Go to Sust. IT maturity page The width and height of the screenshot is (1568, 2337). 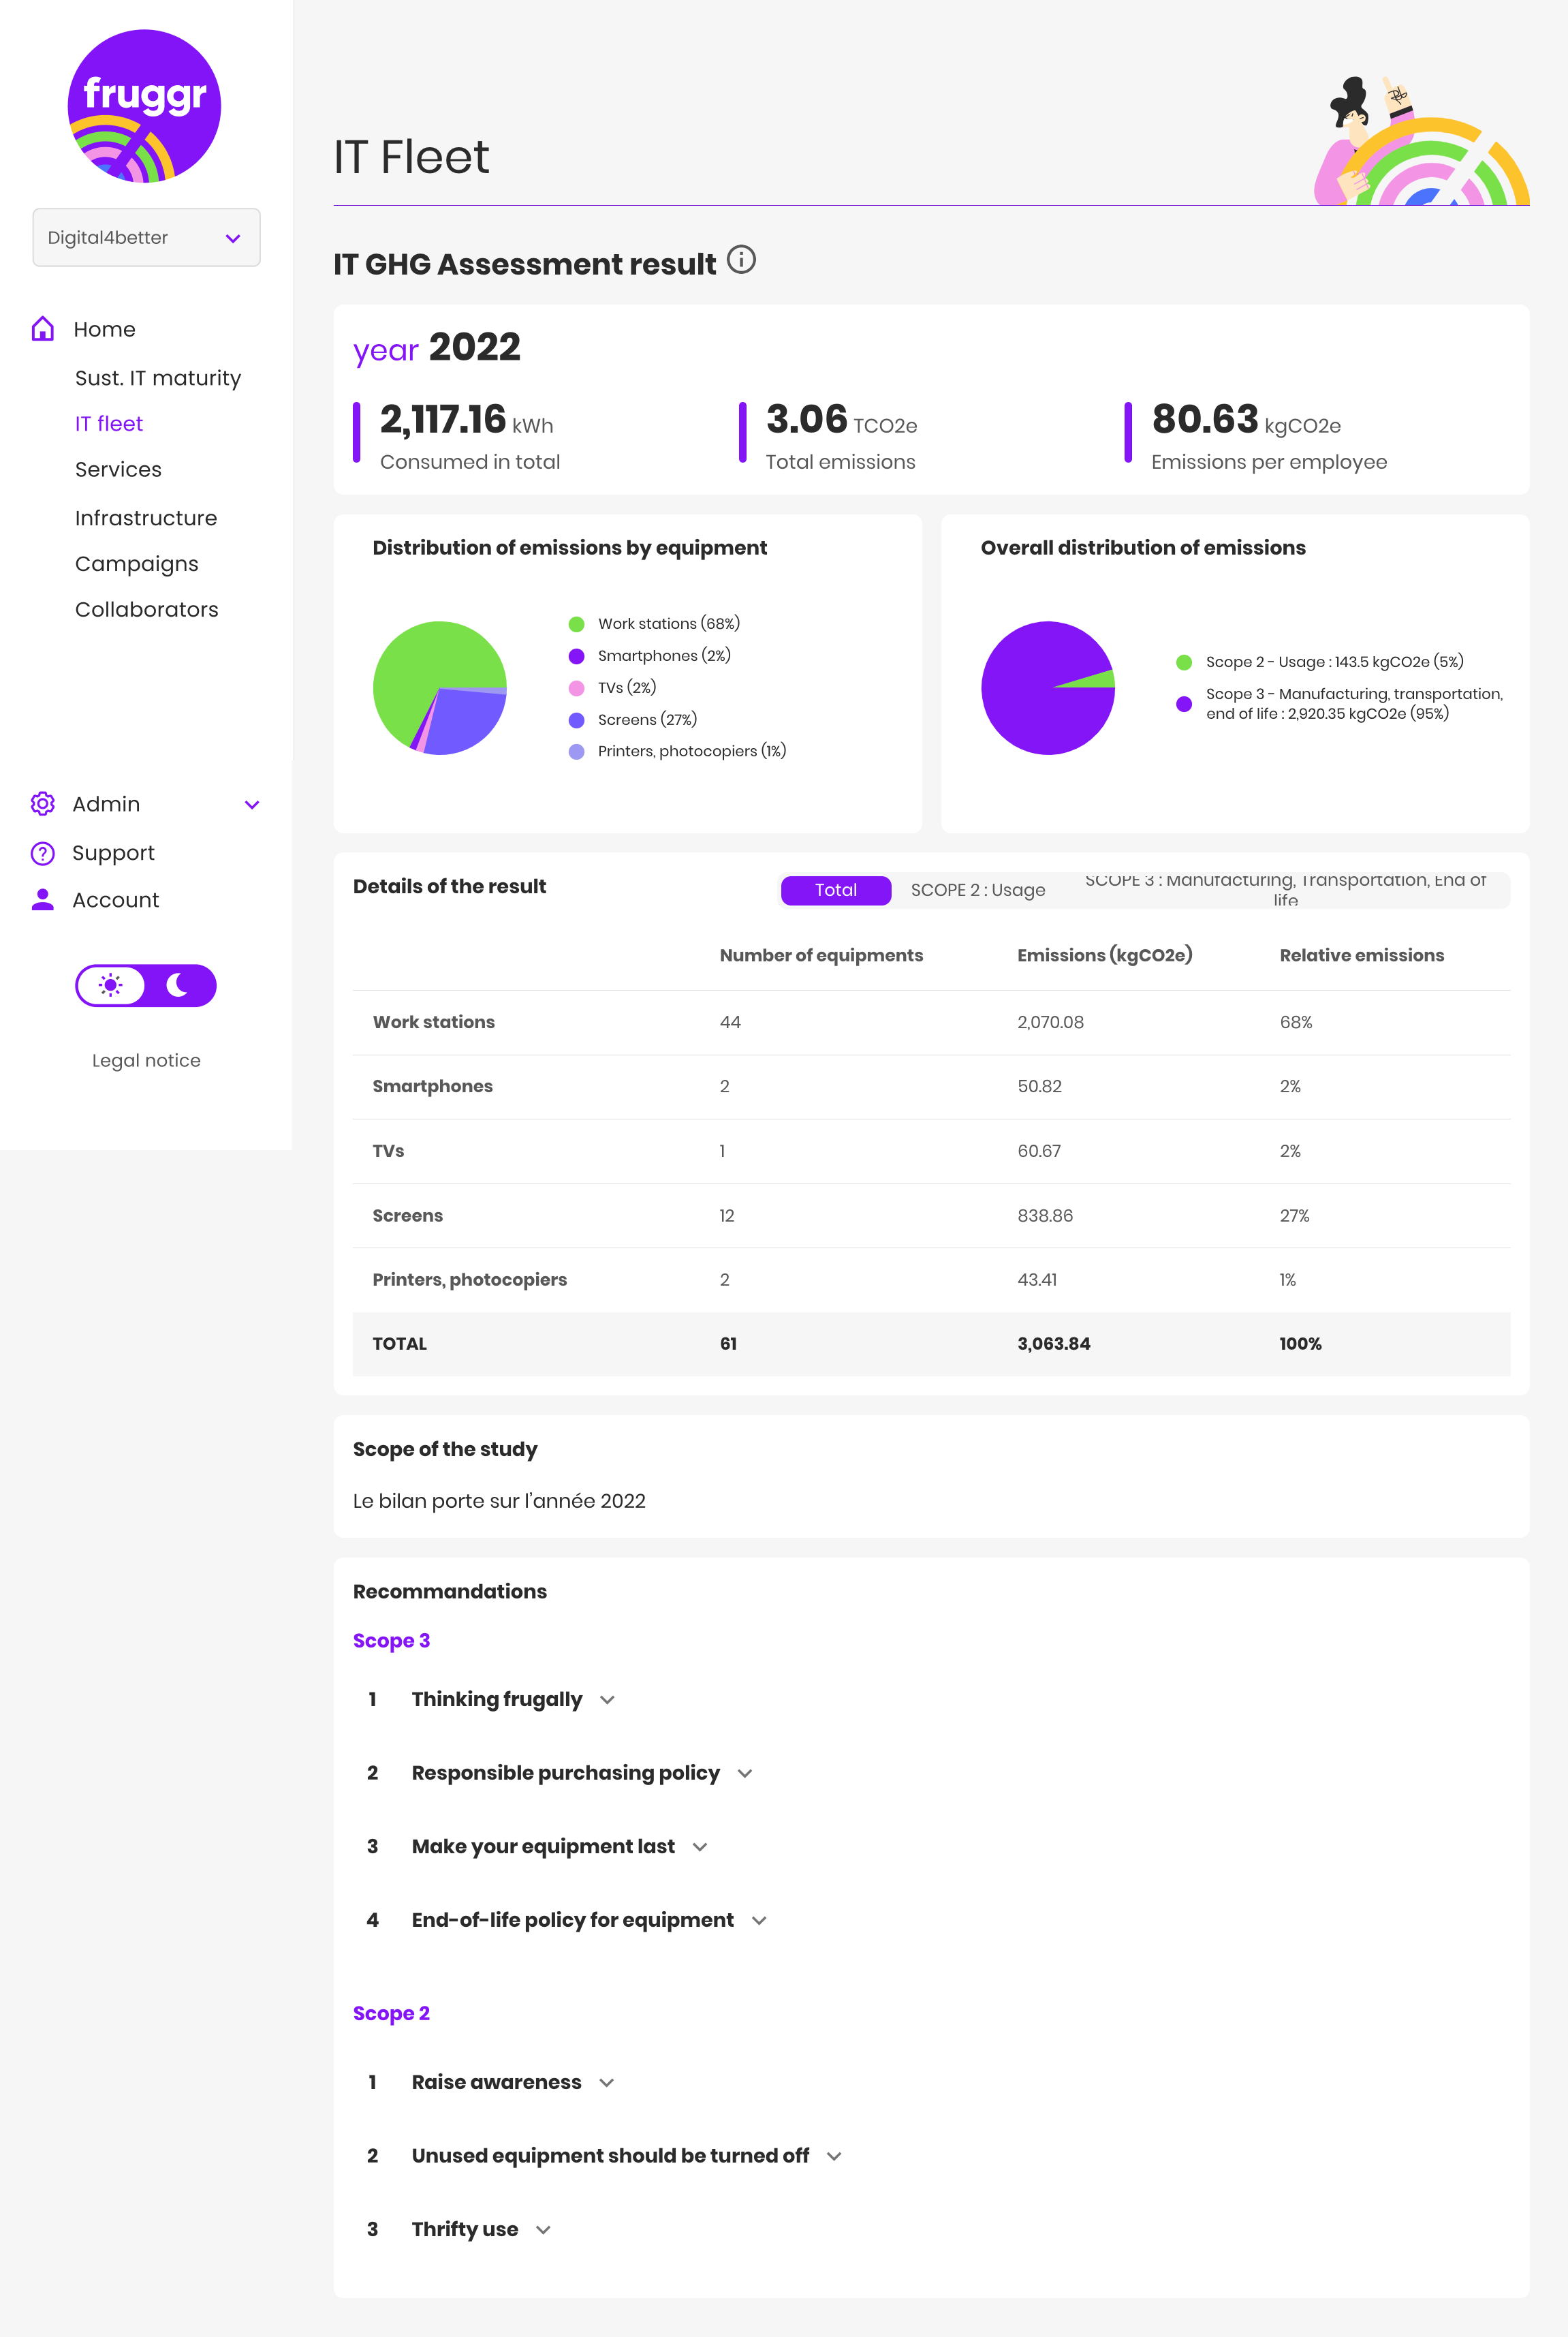pos(158,378)
